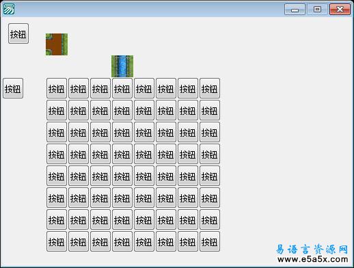Click the first-row, first-column grid 按钮

coord(57,88)
